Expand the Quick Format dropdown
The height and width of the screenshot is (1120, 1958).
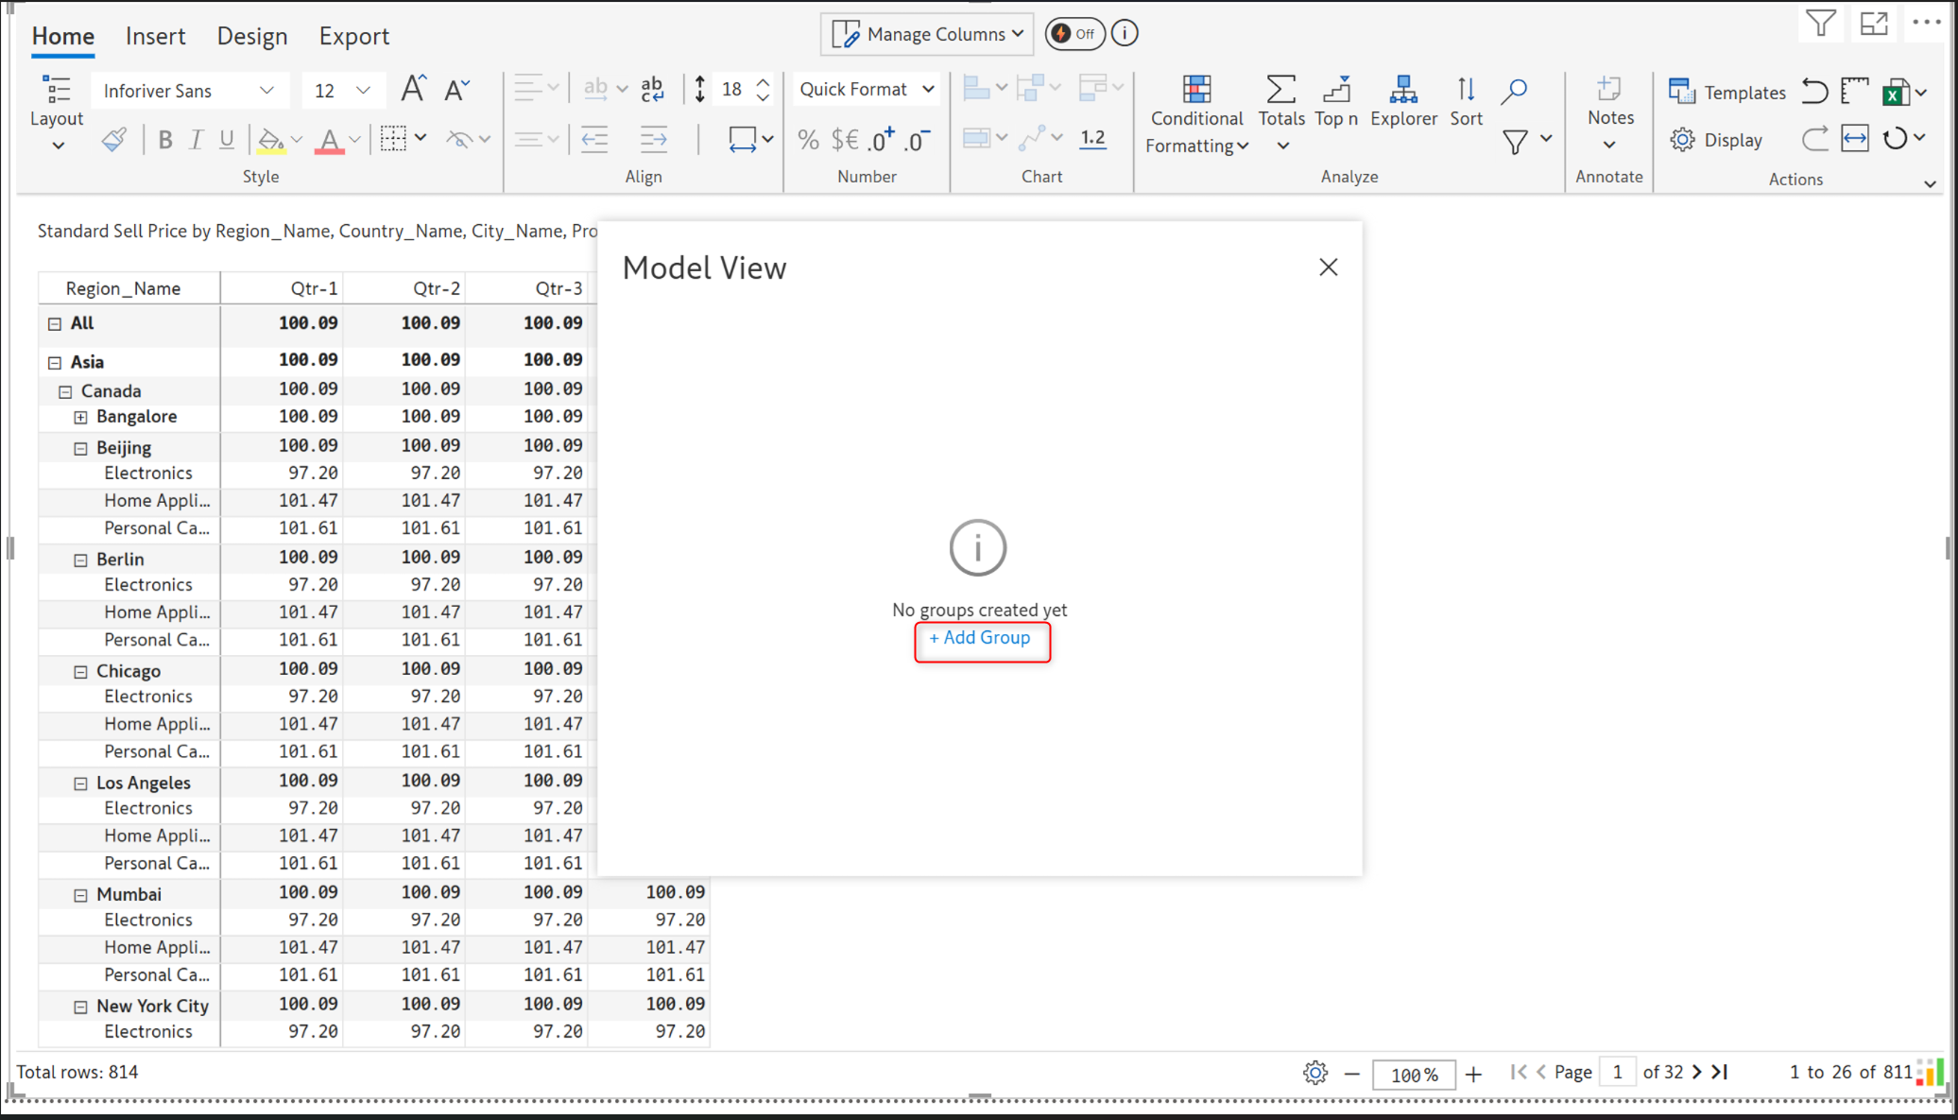(x=867, y=89)
